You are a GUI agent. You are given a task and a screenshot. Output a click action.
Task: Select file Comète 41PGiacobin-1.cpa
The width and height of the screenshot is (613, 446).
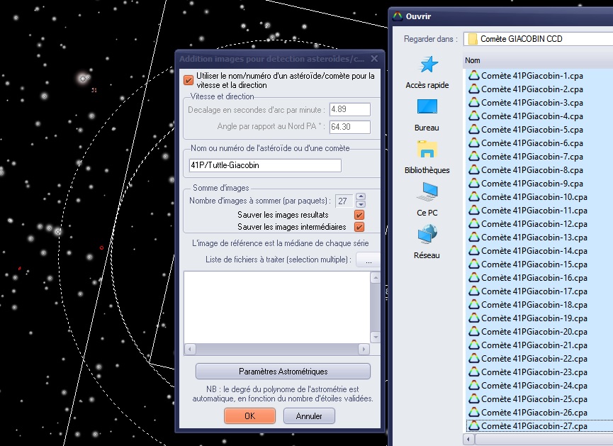tap(532, 76)
